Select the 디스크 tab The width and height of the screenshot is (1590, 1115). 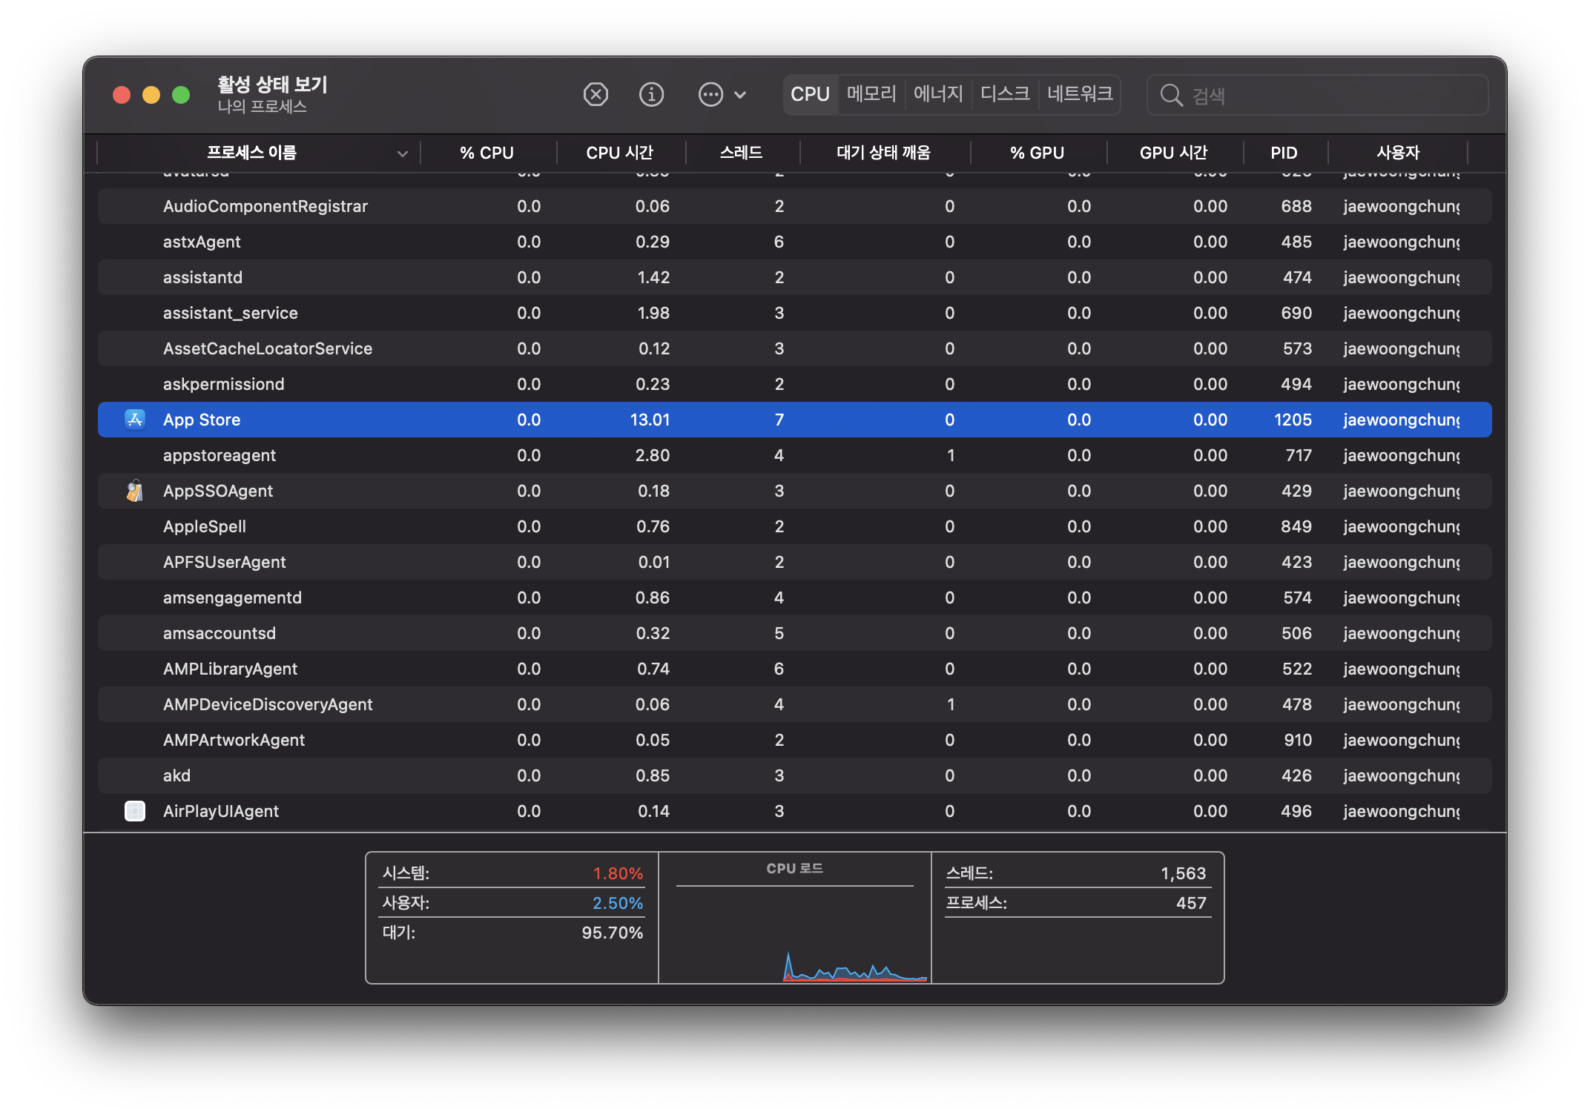pos(1005,94)
